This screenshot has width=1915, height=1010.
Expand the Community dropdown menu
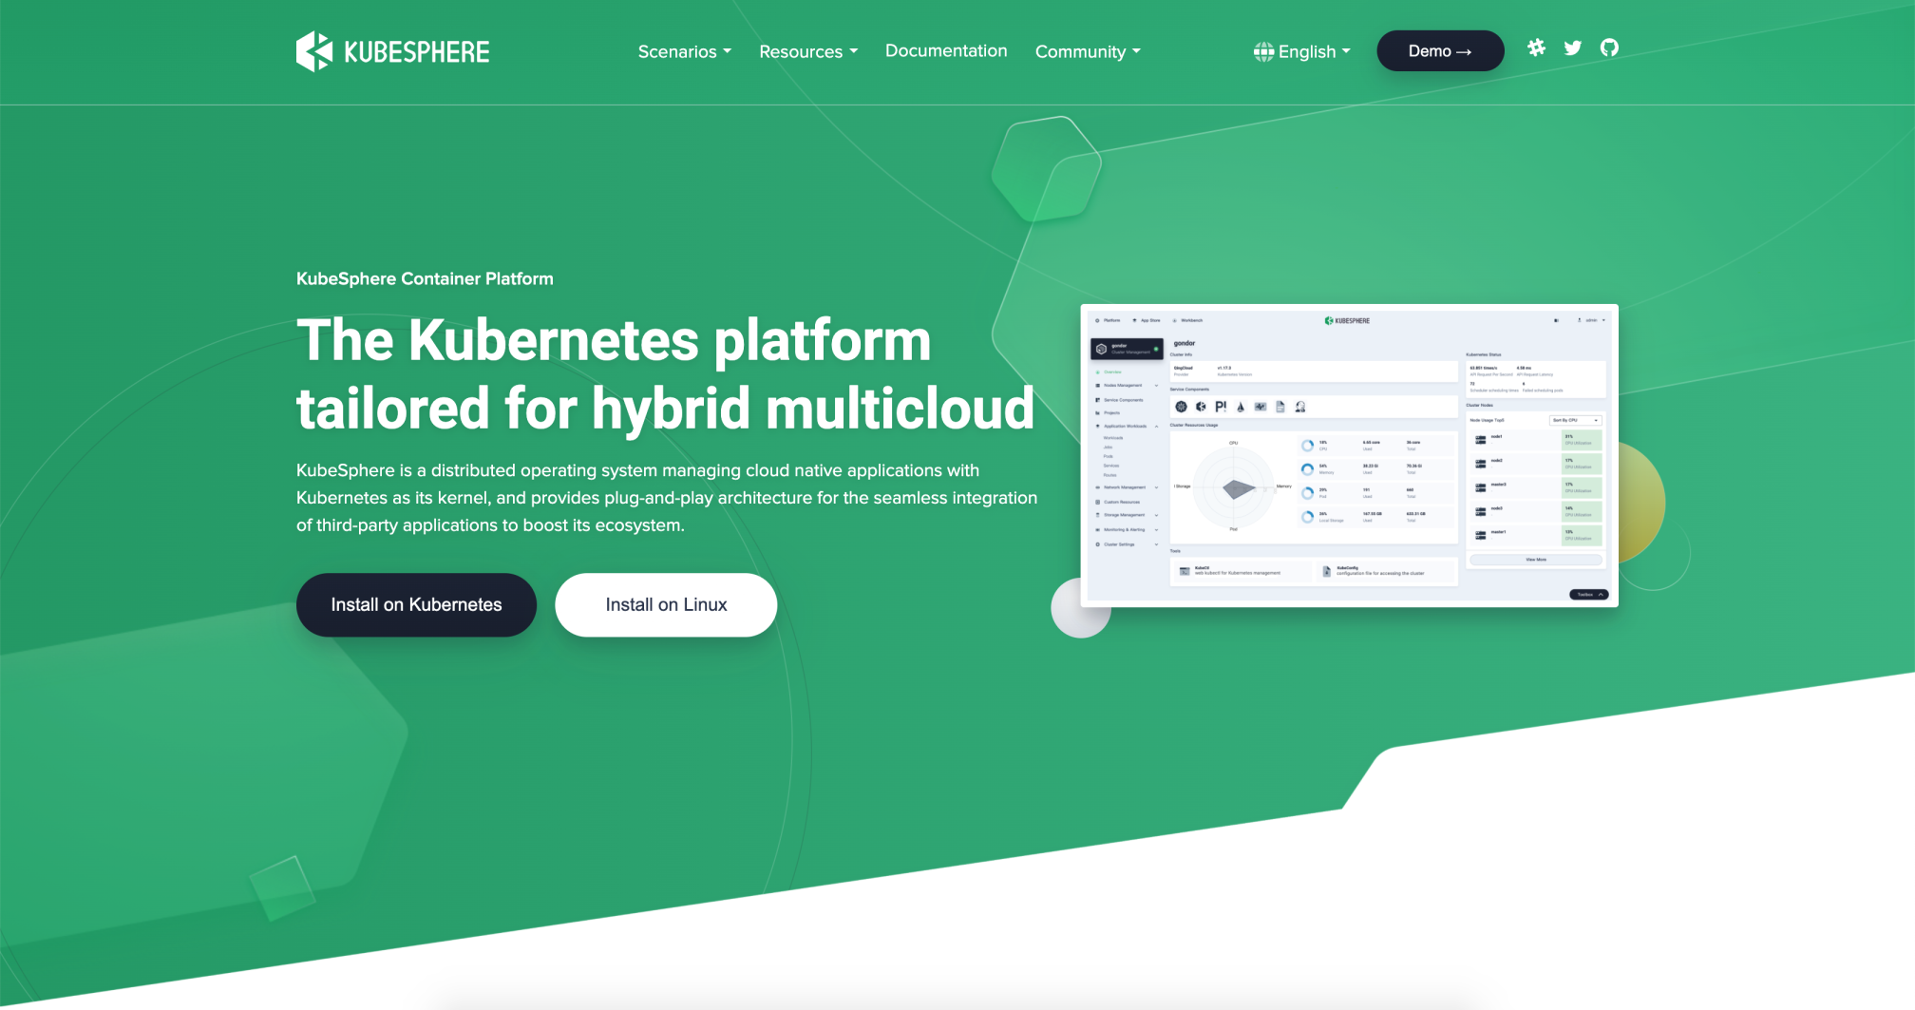click(1088, 51)
